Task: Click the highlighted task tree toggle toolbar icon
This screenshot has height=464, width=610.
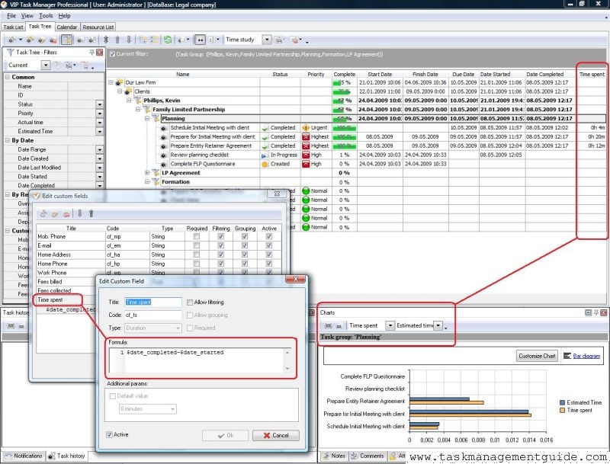Action: (67, 40)
